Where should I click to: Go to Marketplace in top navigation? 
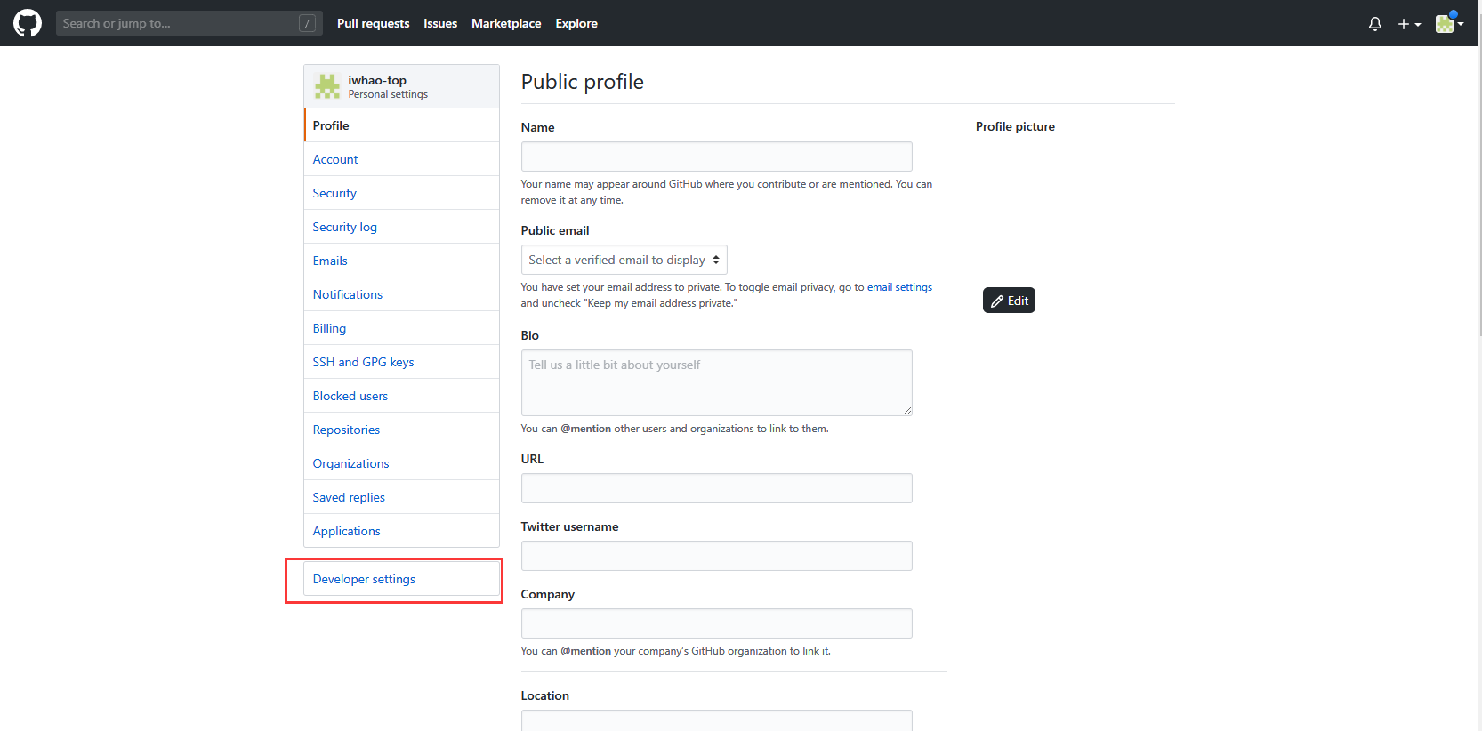pos(505,23)
